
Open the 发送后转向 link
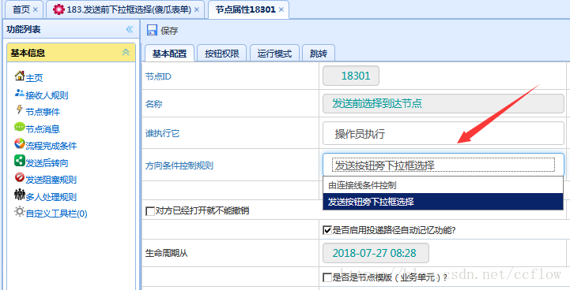(47, 163)
